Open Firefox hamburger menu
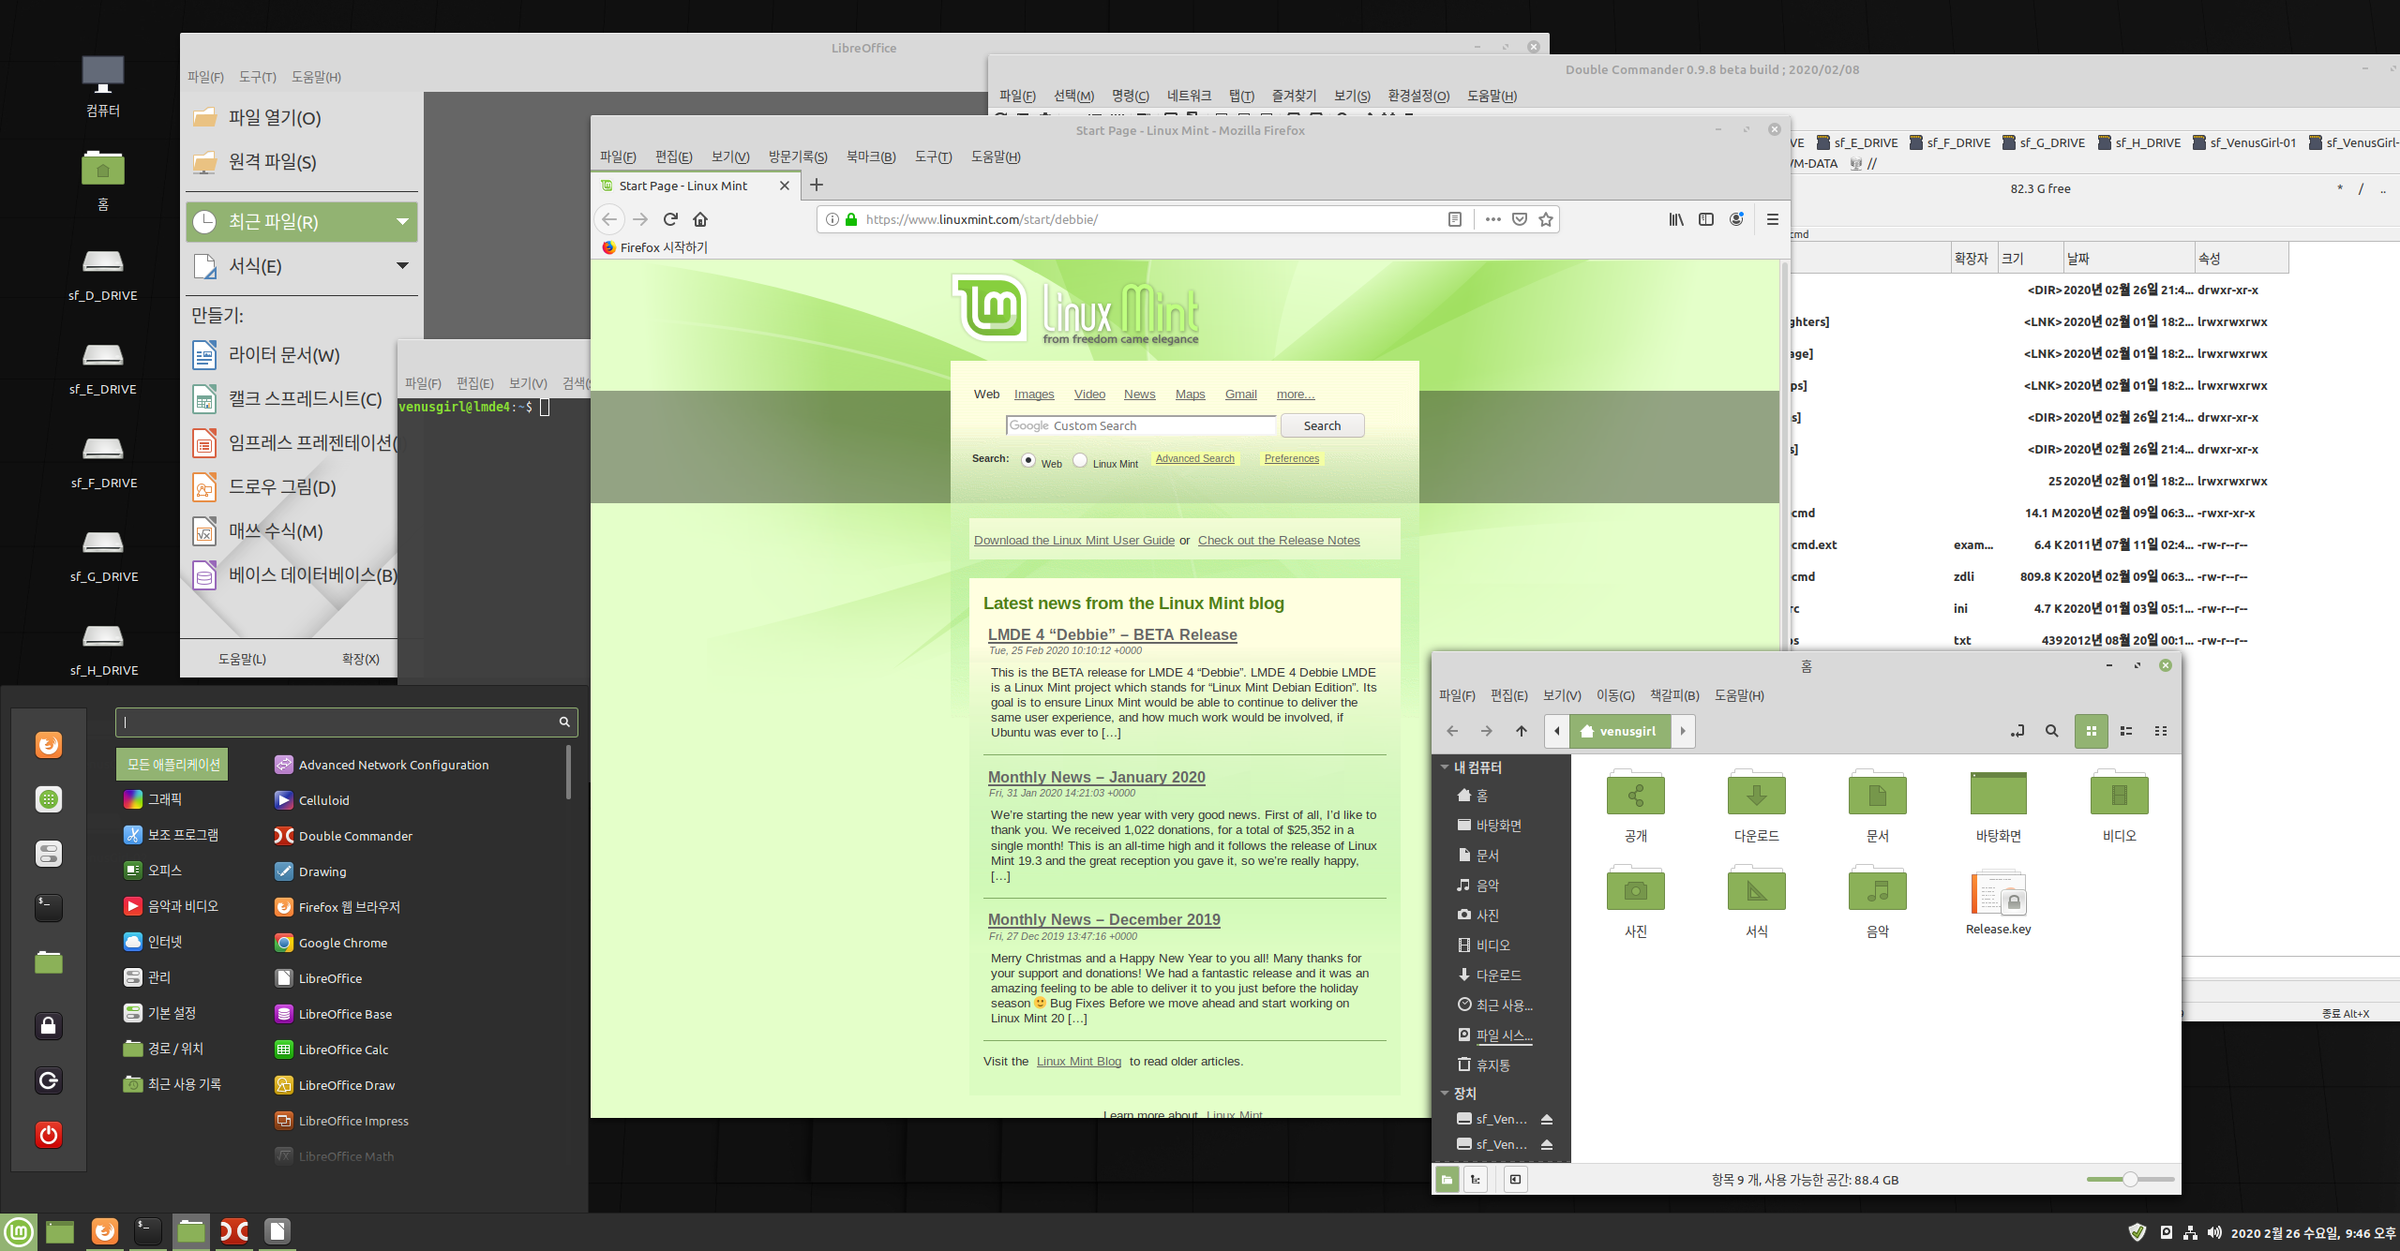Viewport: 2400px width, 1251px height. point(1772,219)
